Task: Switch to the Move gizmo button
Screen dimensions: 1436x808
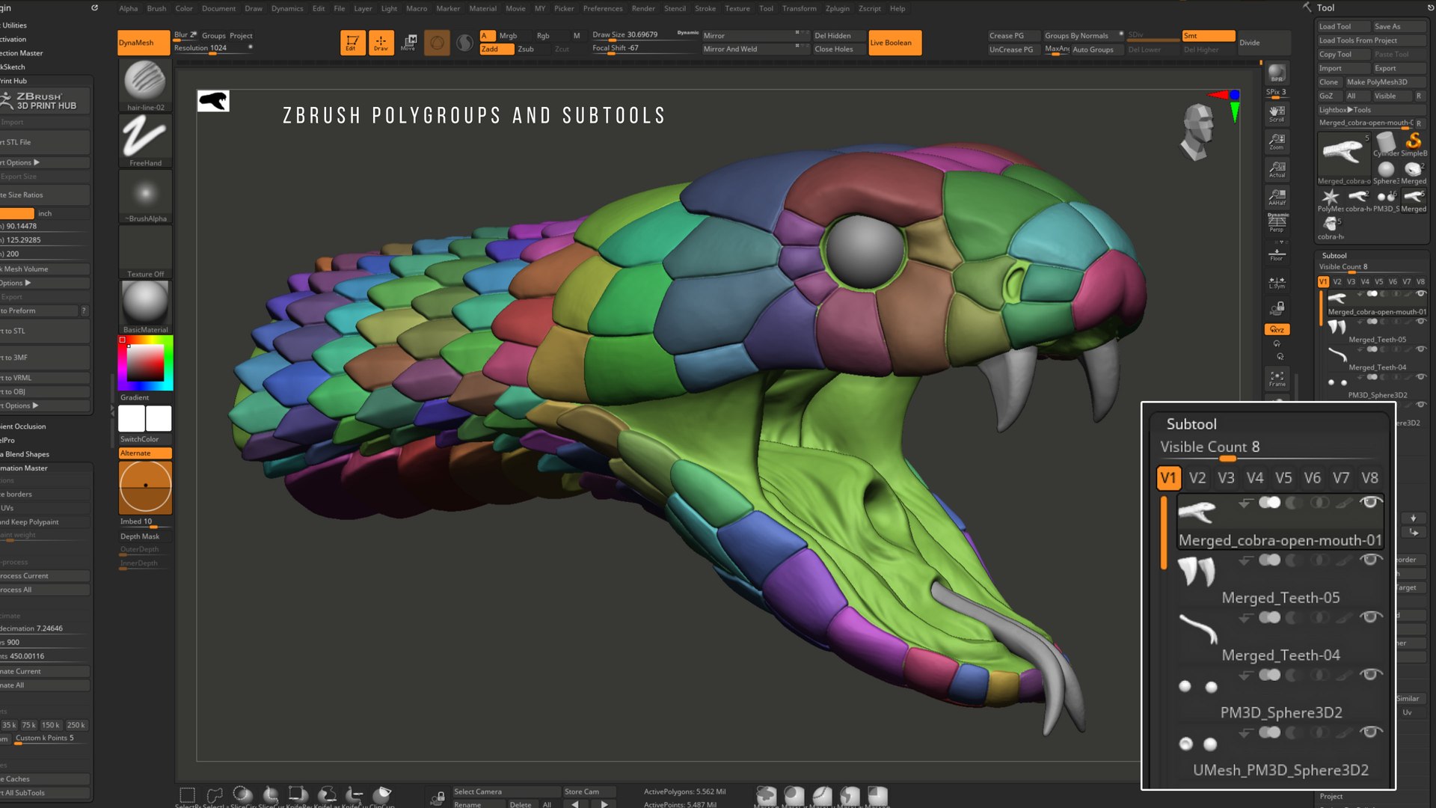Action: 409,42
